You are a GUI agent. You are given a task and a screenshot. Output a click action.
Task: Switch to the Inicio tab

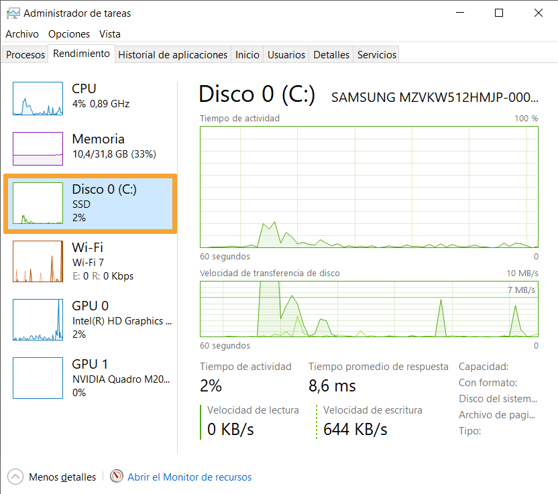[247, 55]
